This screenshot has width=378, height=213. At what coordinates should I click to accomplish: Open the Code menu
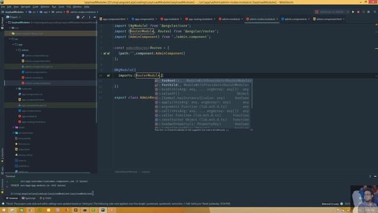click(35, 7)
